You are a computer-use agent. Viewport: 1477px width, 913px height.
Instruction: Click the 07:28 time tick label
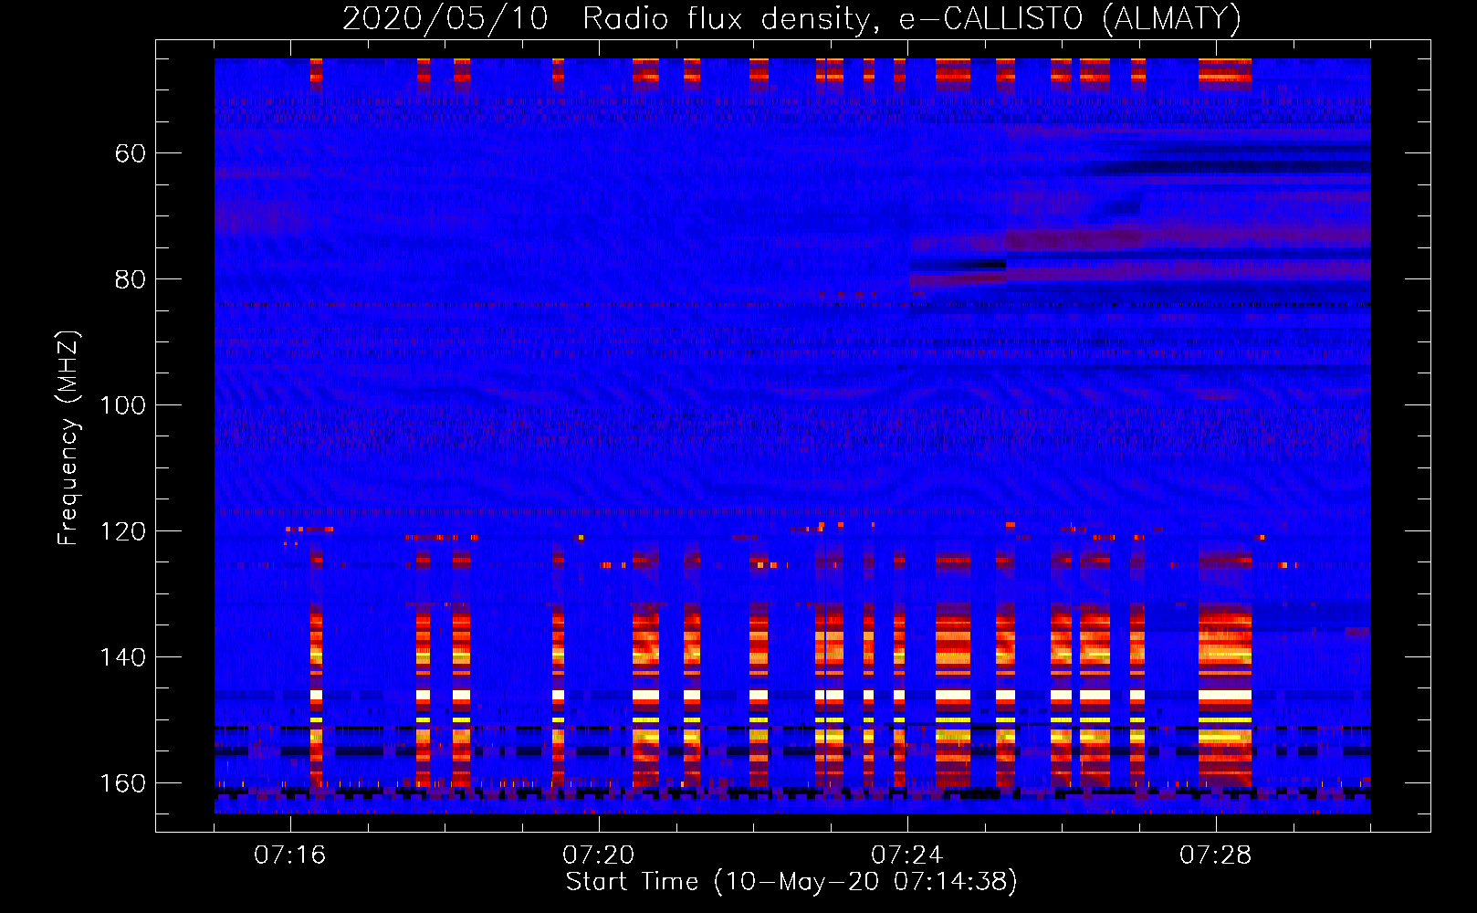click(x=1216, y=855)
